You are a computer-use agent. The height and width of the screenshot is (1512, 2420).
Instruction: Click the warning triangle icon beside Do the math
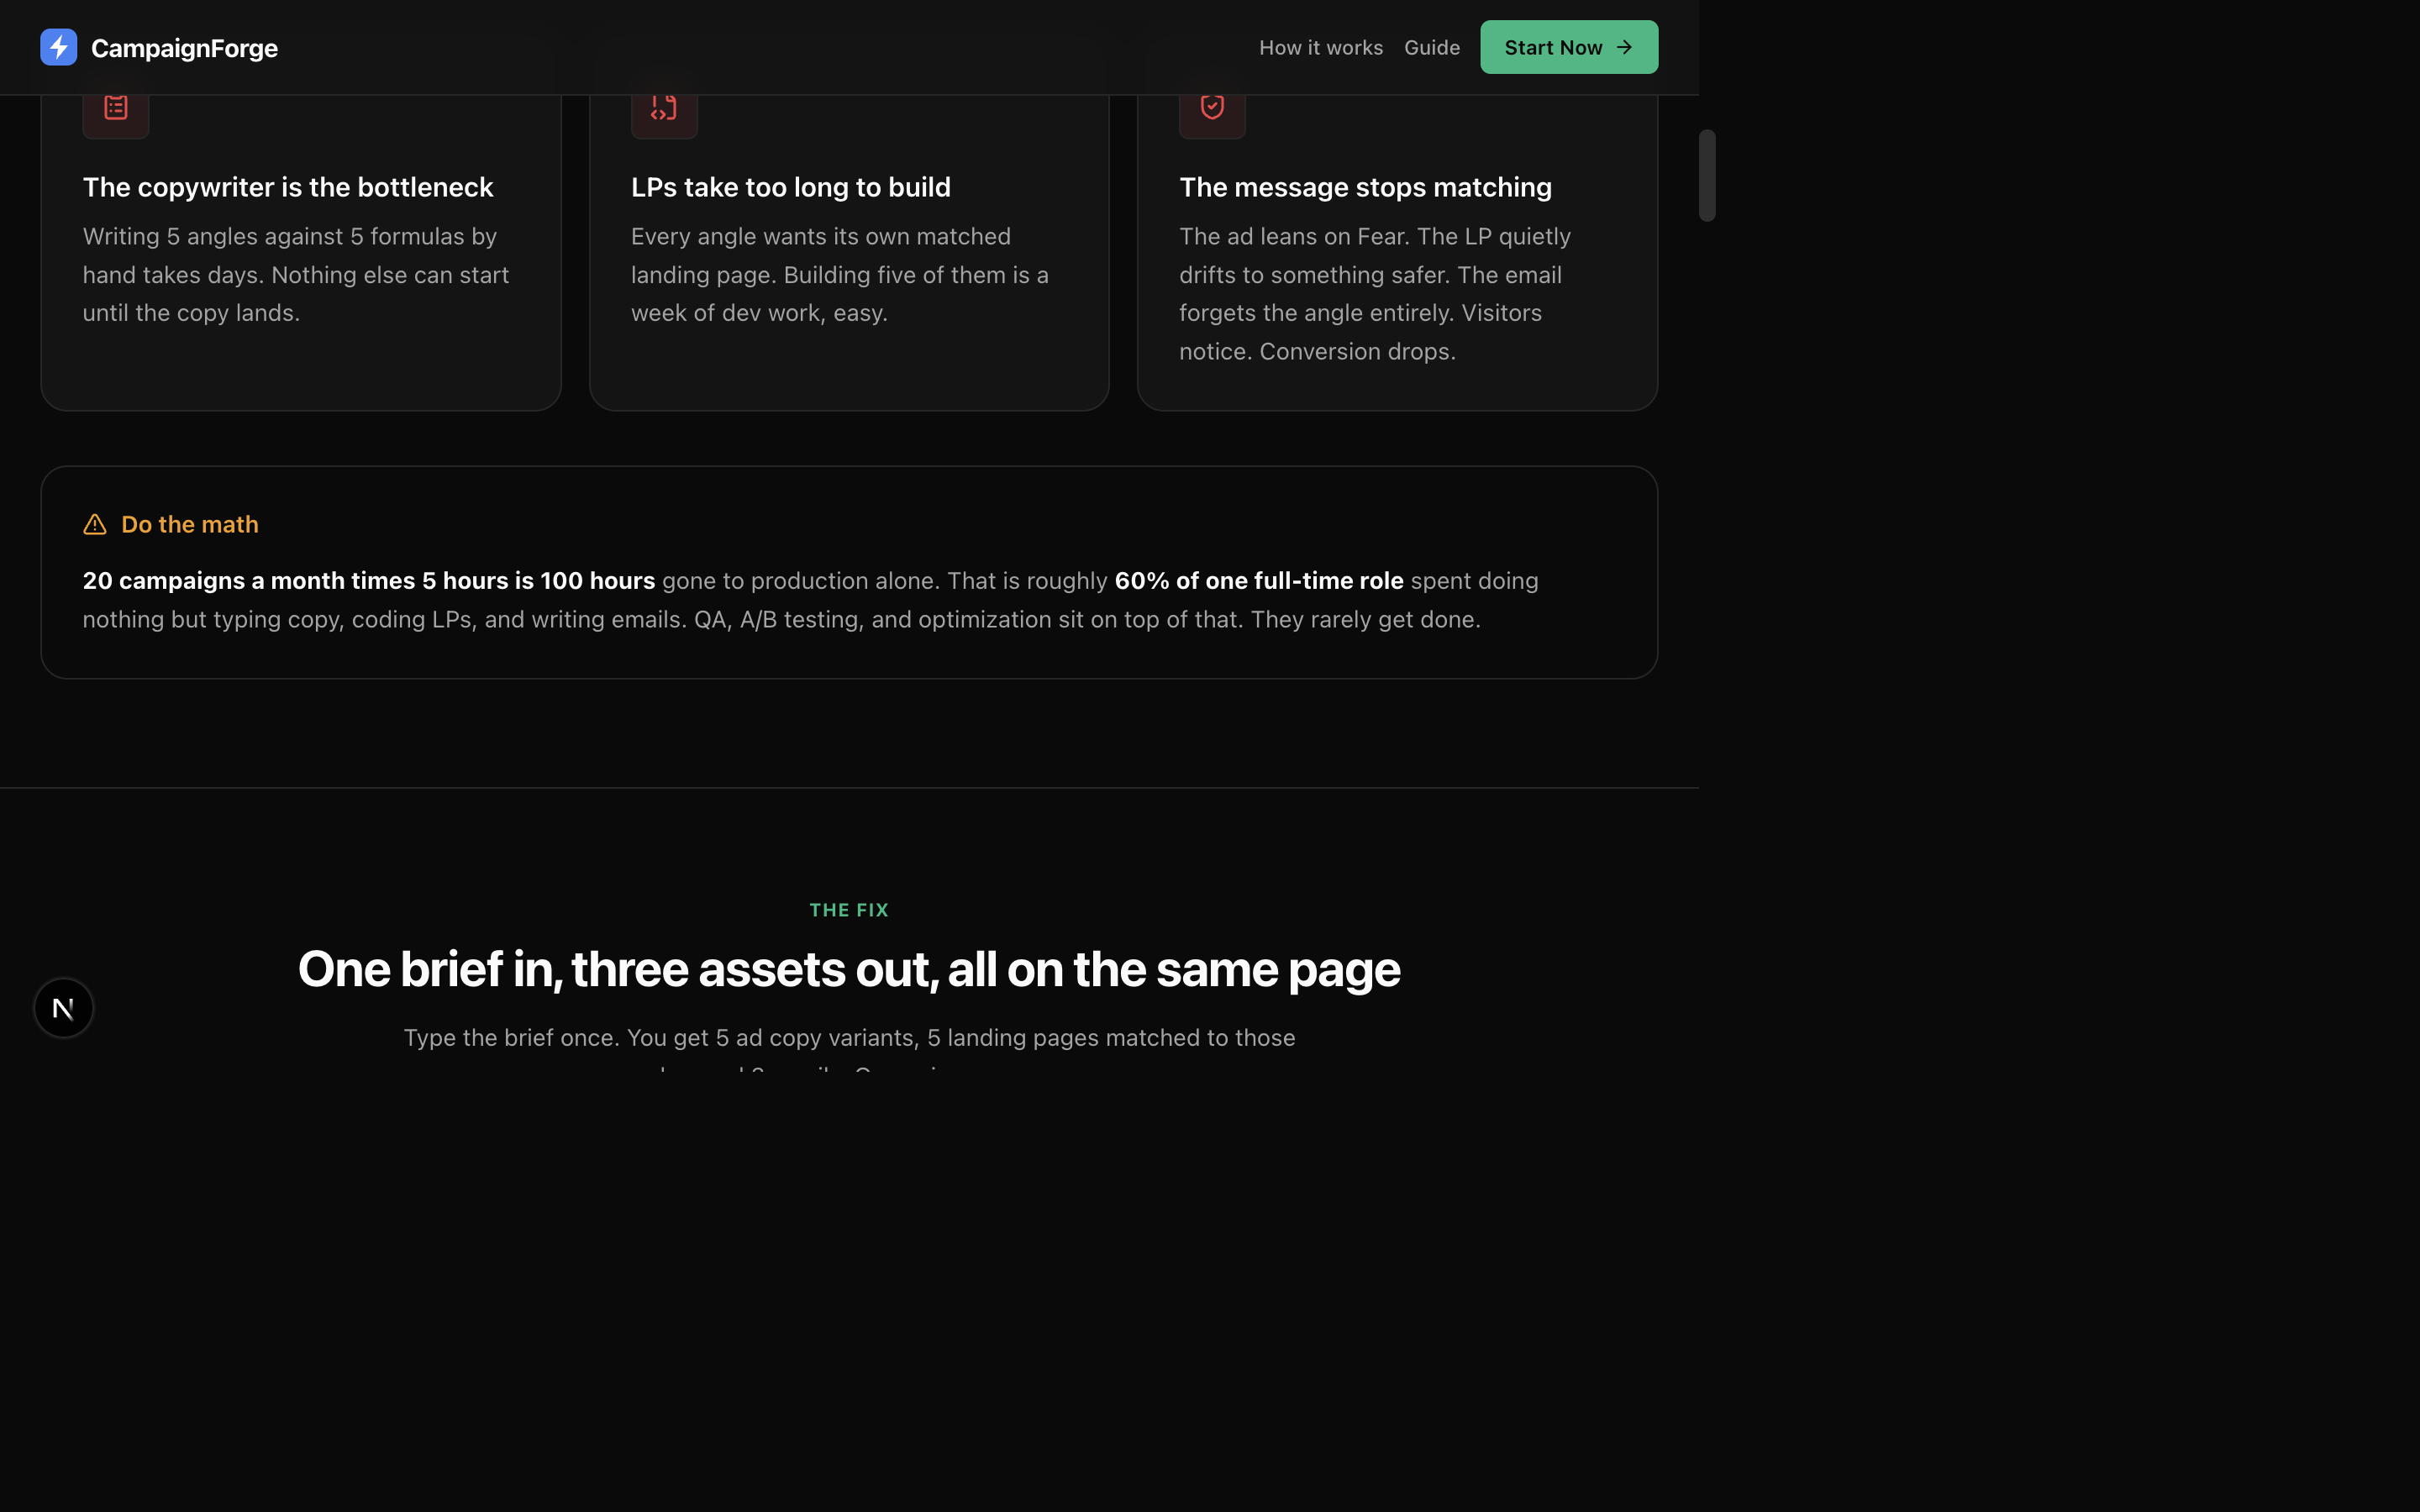click(95, 525)
